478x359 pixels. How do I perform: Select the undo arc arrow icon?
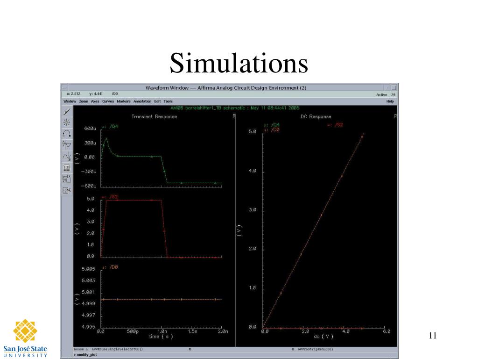tap(67, 134)
